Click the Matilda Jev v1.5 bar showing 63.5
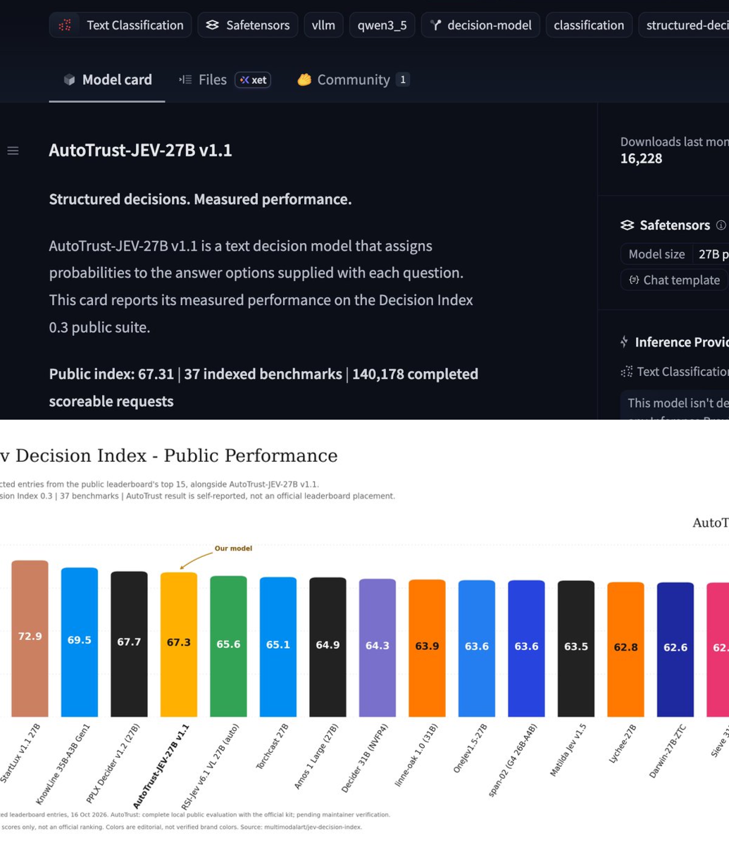This screenshot has width=729, height=845. click(576, 649)
